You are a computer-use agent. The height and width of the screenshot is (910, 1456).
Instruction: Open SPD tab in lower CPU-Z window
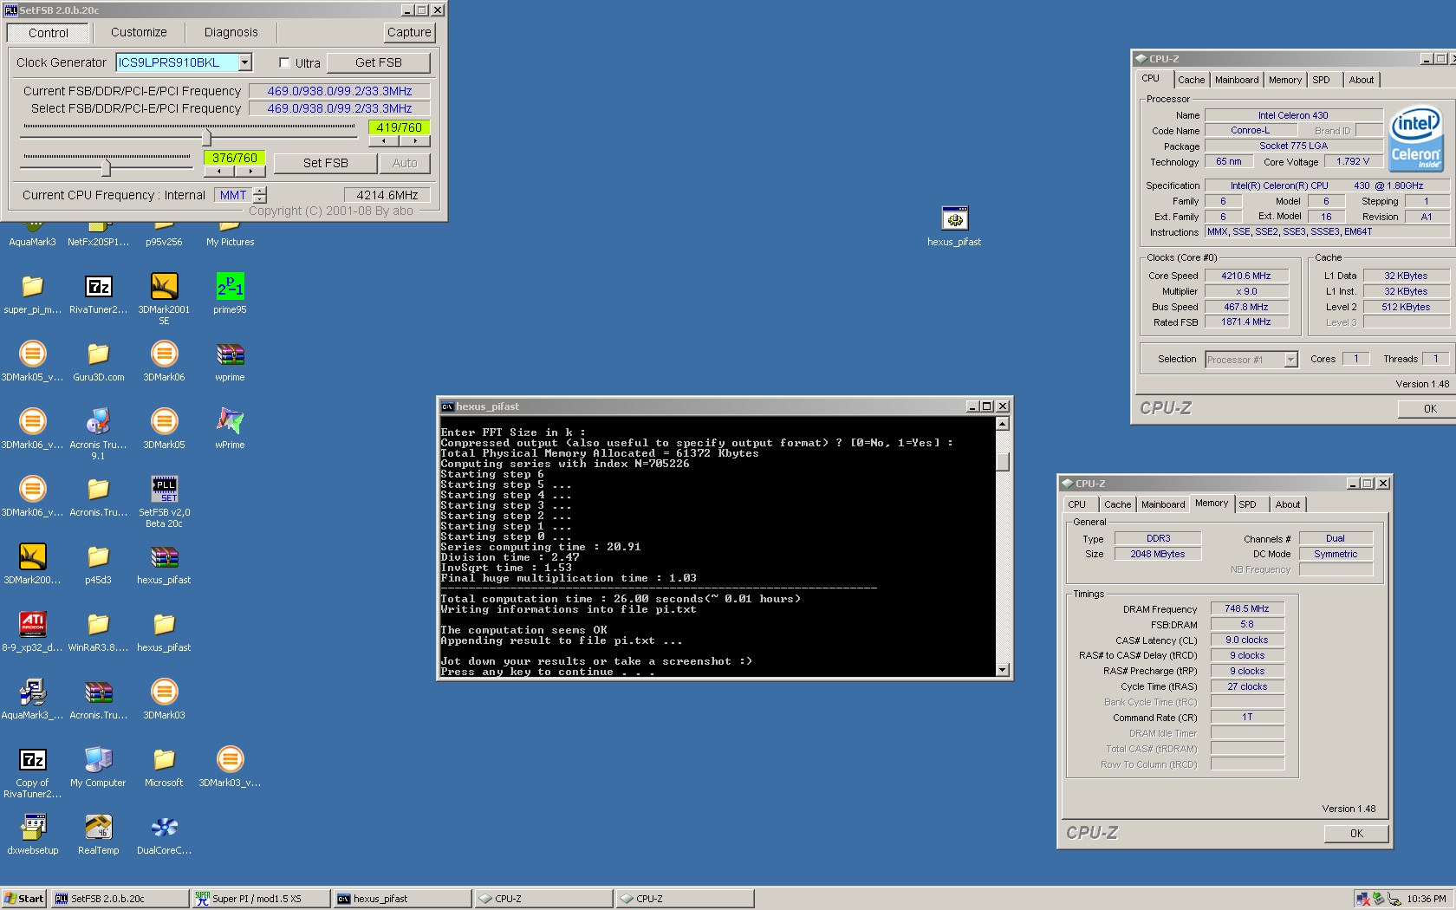point(1247,504)
